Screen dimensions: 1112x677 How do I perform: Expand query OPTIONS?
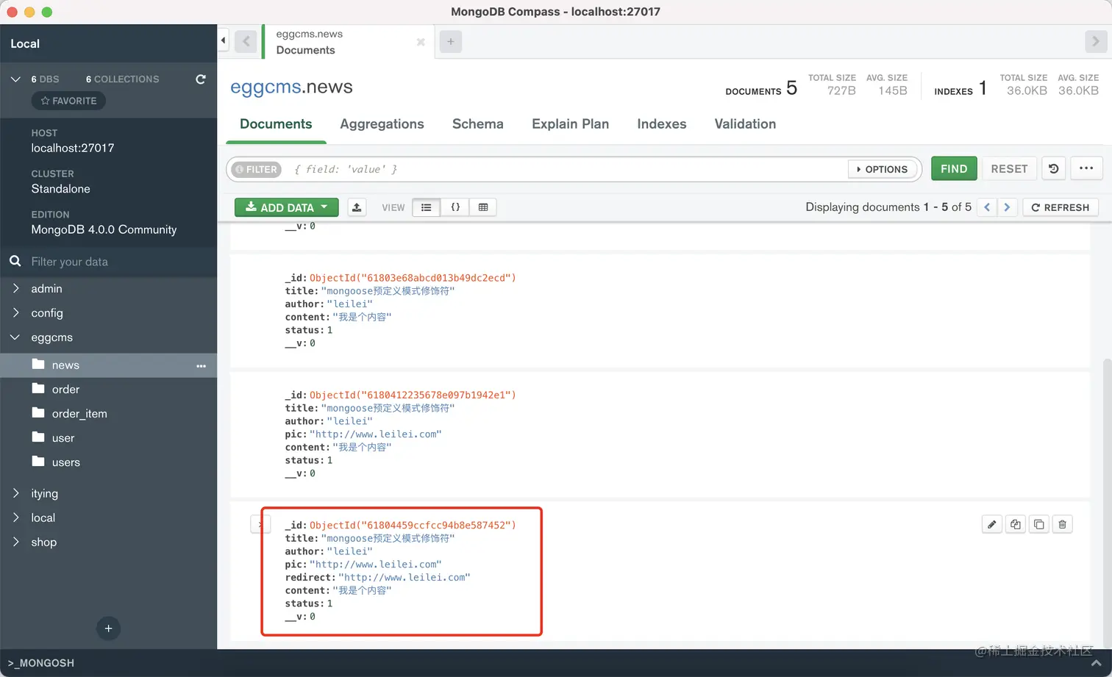click(883, 169)
